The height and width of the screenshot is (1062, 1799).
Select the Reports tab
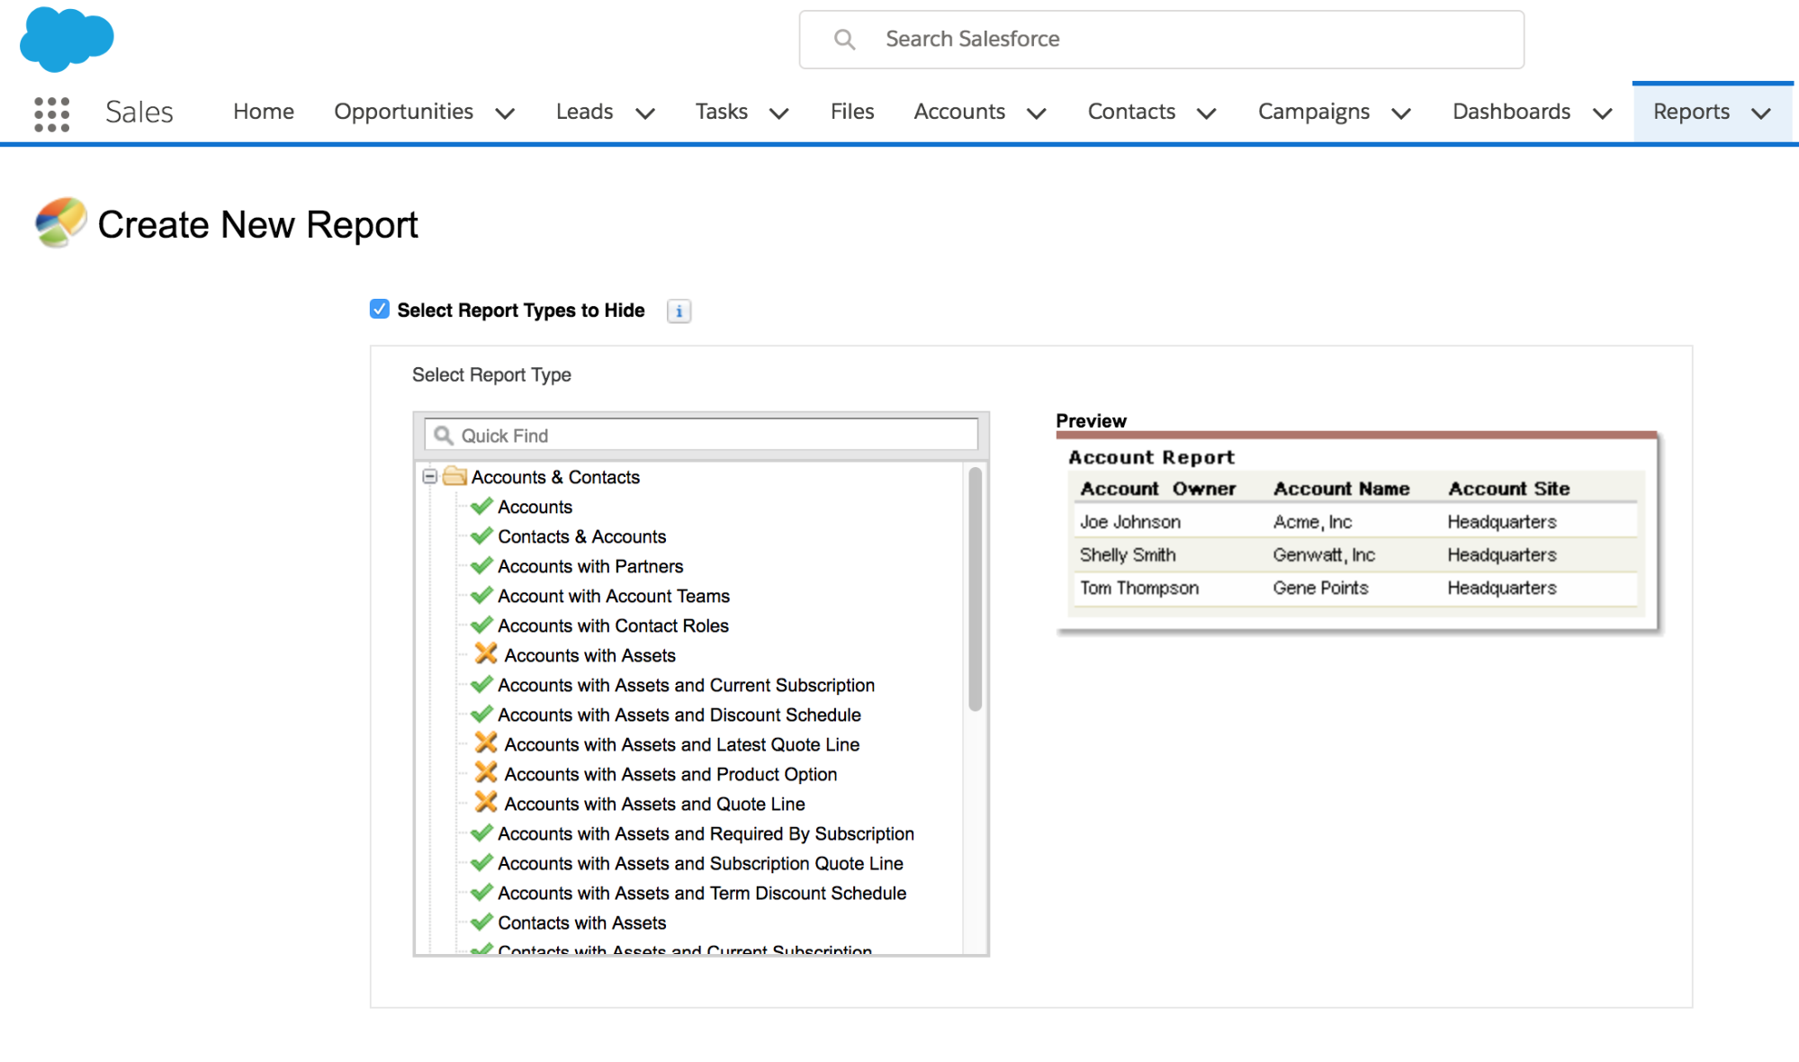[x=1691, y=112]
